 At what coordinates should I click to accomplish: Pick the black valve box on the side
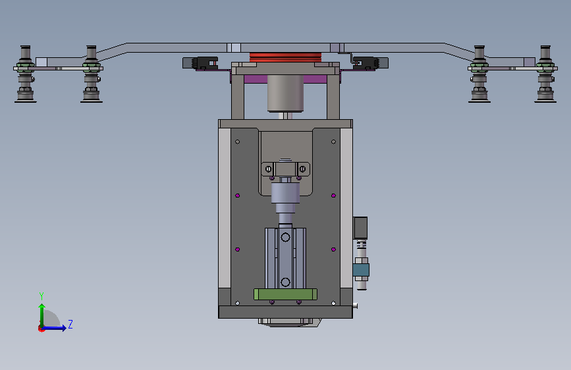pos(360,228)
